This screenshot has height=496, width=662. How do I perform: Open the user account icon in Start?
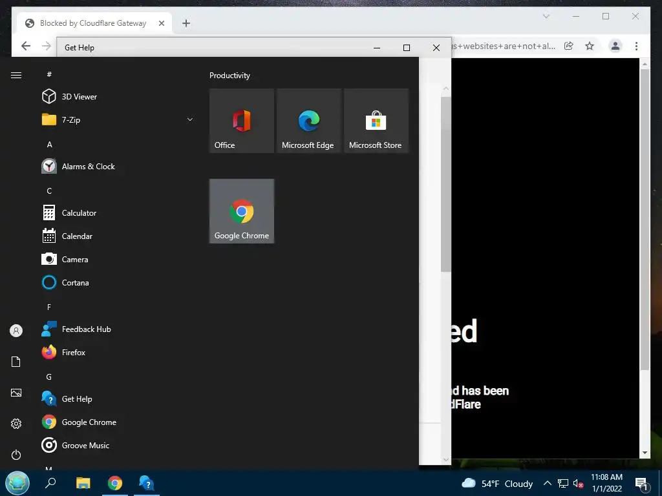(x=16, y=331)
